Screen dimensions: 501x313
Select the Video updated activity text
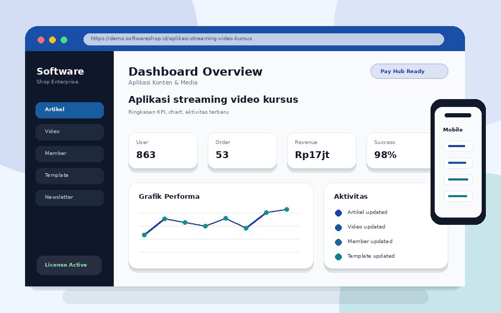366,227
